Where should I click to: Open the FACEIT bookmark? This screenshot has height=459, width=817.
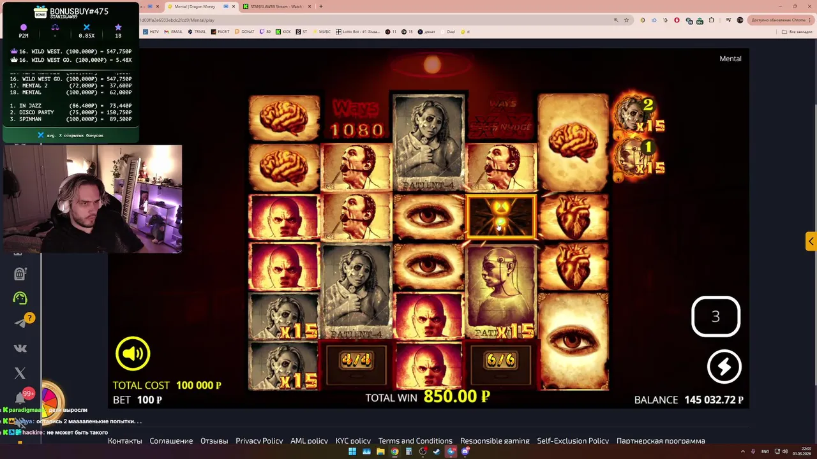click(x=220, y=31)
